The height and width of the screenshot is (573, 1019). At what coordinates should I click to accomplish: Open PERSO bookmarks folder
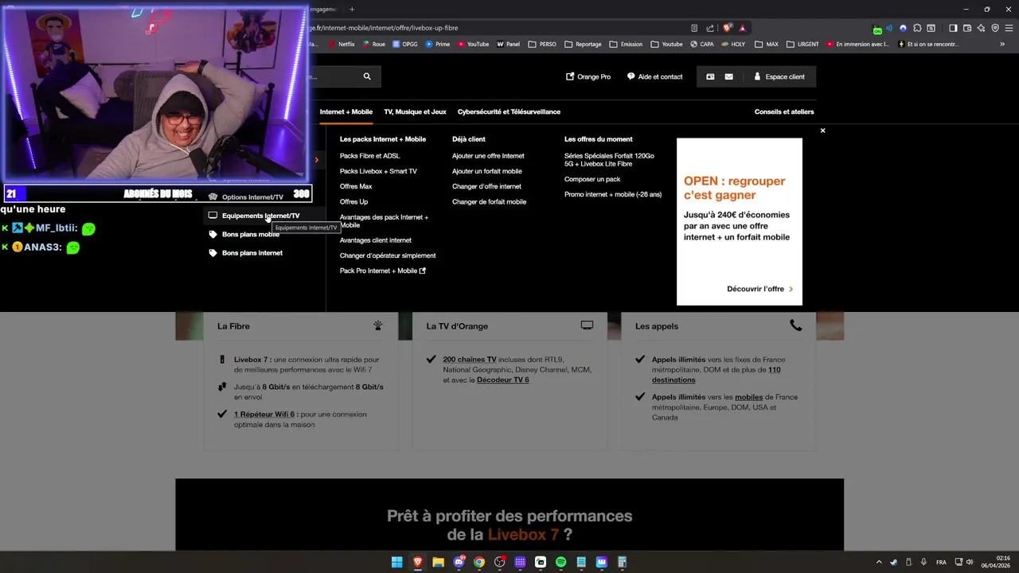pos(541,45)
